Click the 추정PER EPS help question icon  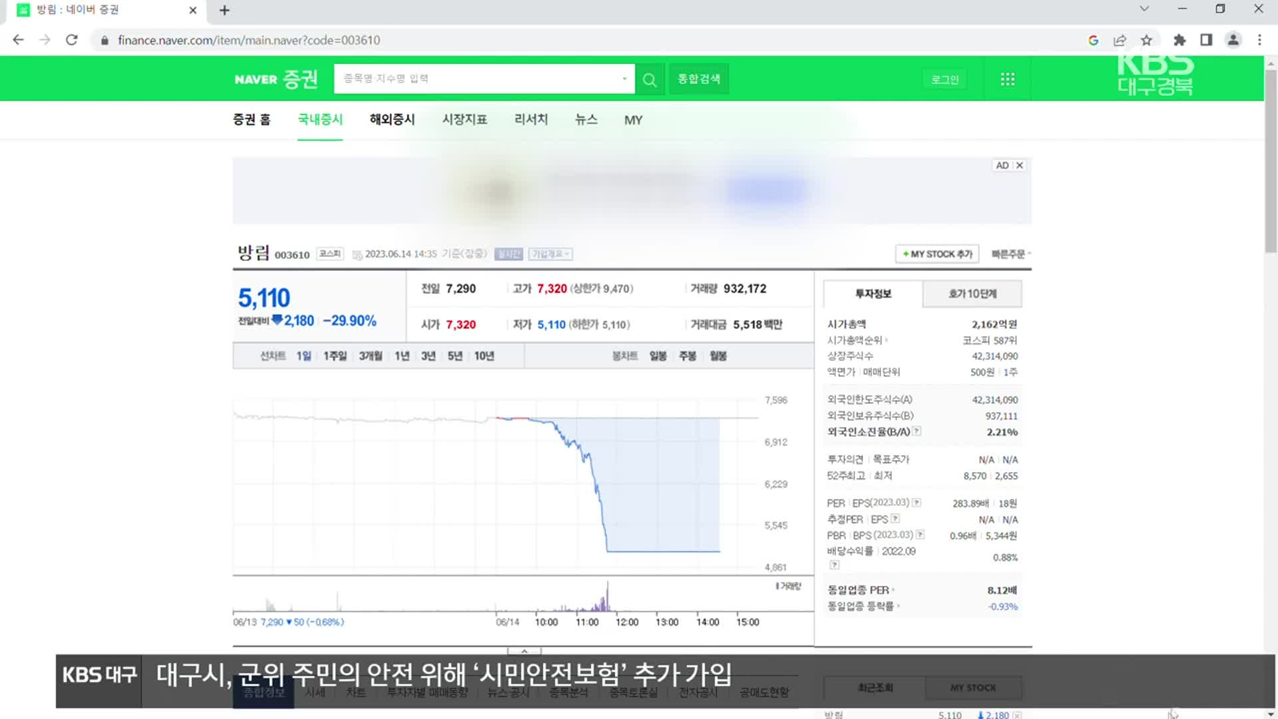tap(895, 519)
